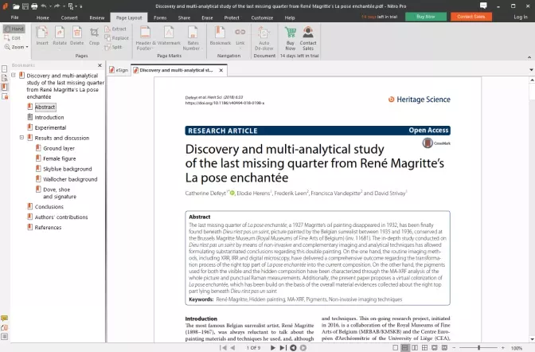Switch to facing pages view mode
535x352 pixels.
click(415, 347)
